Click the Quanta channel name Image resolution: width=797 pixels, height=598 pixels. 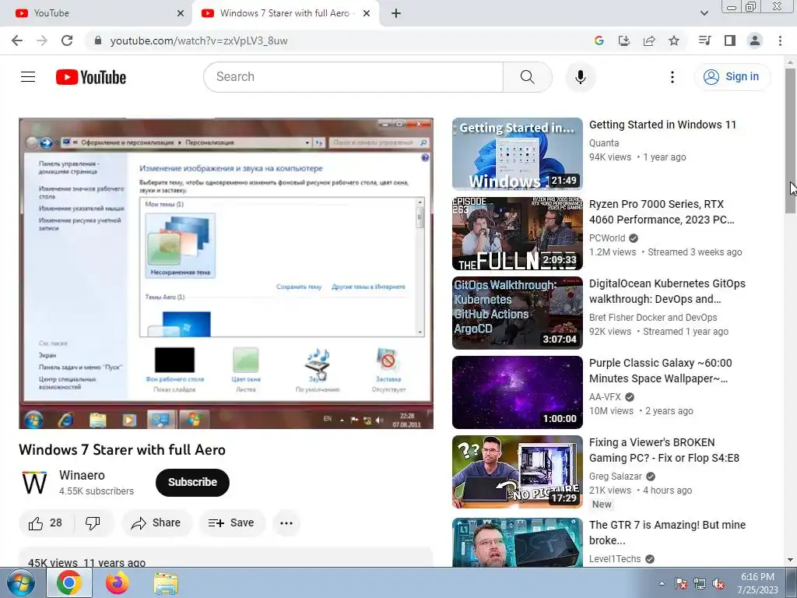point(604,143)
